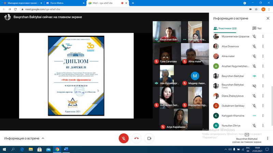
Task: Bookmark this page with star icon
Action: point(256,9)
